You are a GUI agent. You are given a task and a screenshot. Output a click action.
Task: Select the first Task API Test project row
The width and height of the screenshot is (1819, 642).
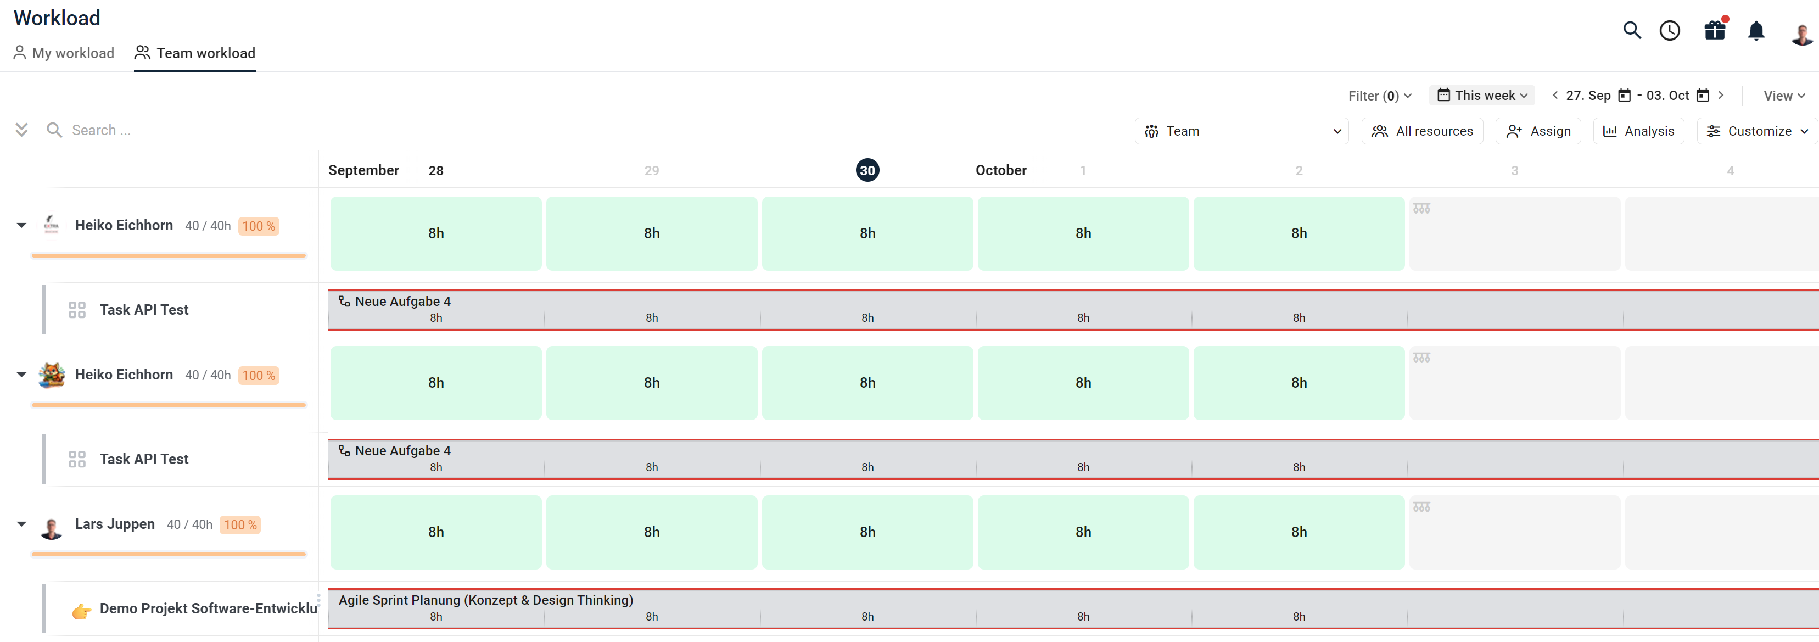click(x=180, y=309)
